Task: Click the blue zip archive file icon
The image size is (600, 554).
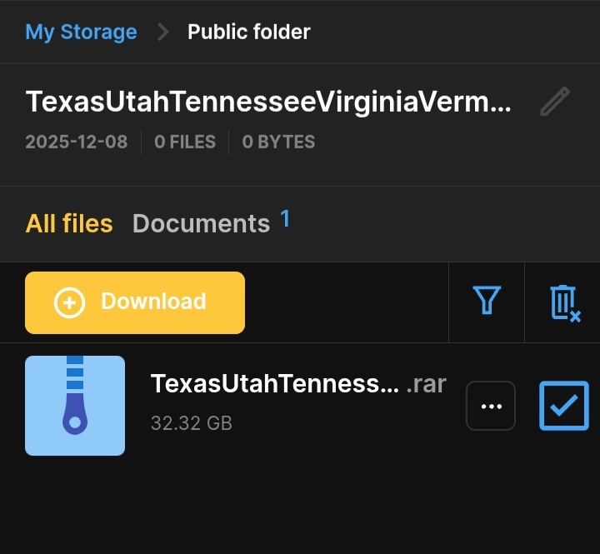Action: pos(75,406)
